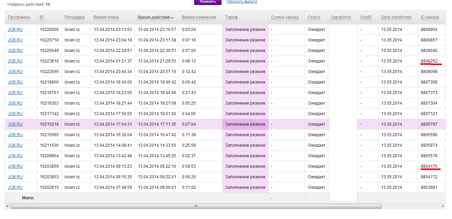
Task: Sort by Дата обработки header
Action: 396,17
